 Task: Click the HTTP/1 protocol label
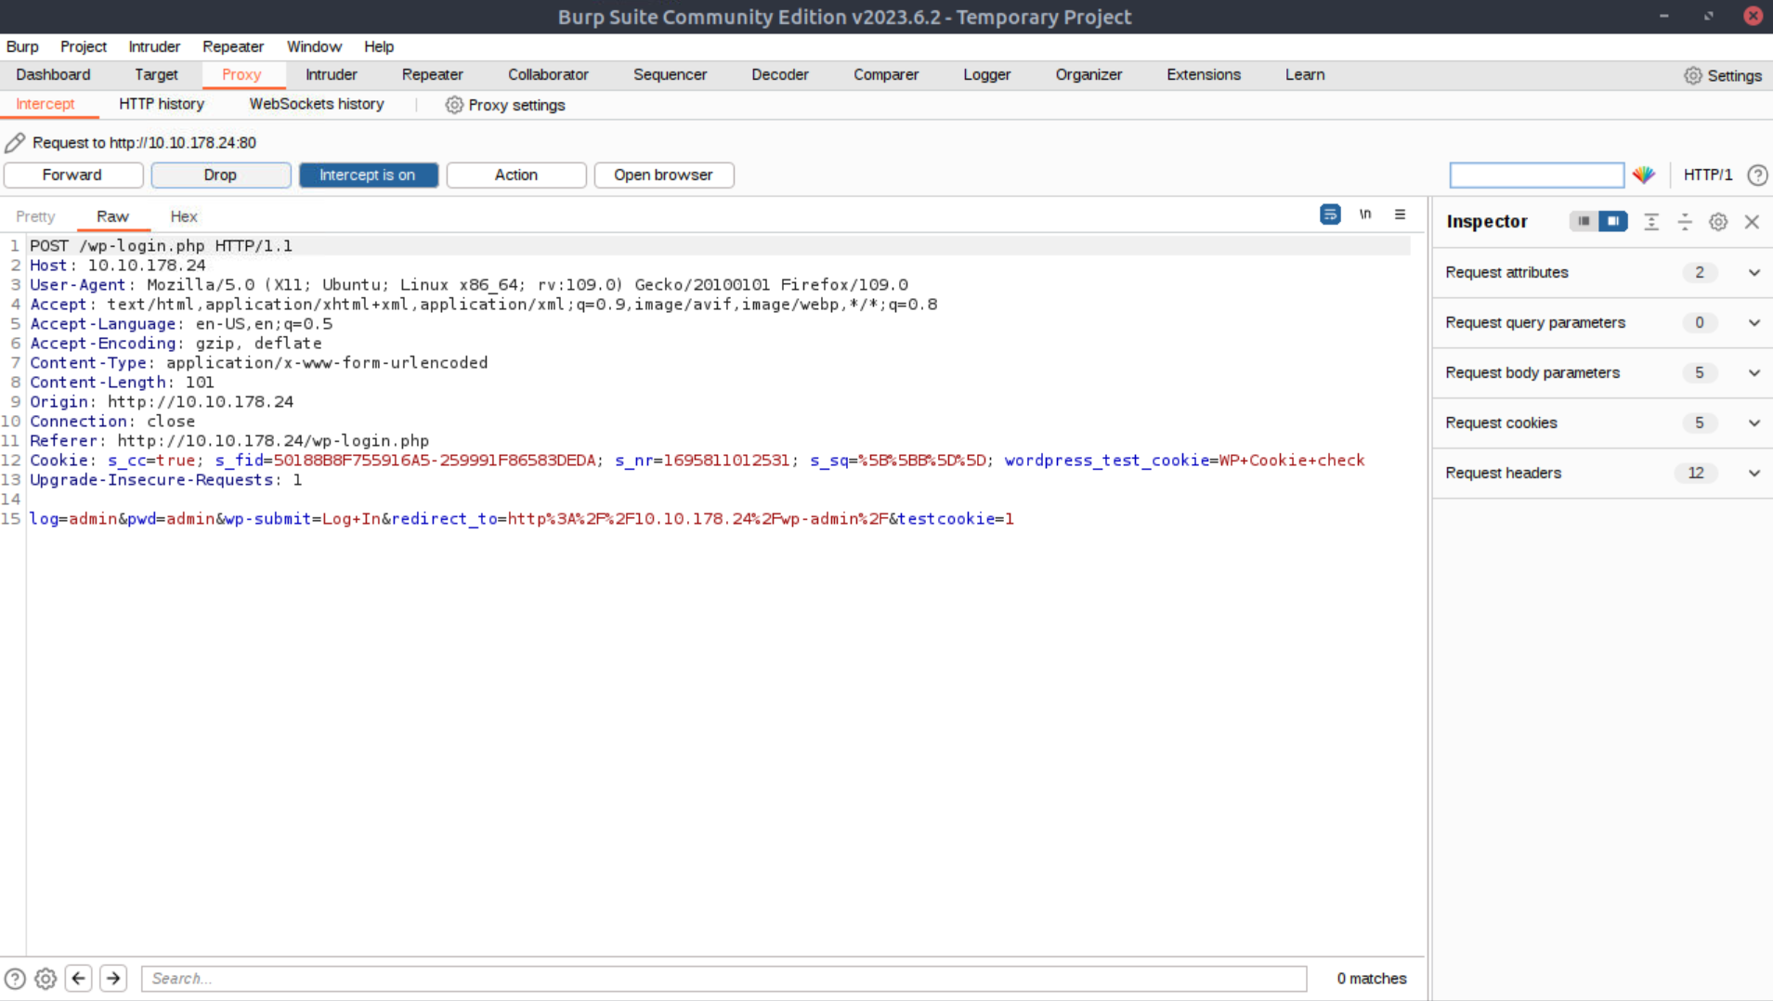[x=1708, y=175]
